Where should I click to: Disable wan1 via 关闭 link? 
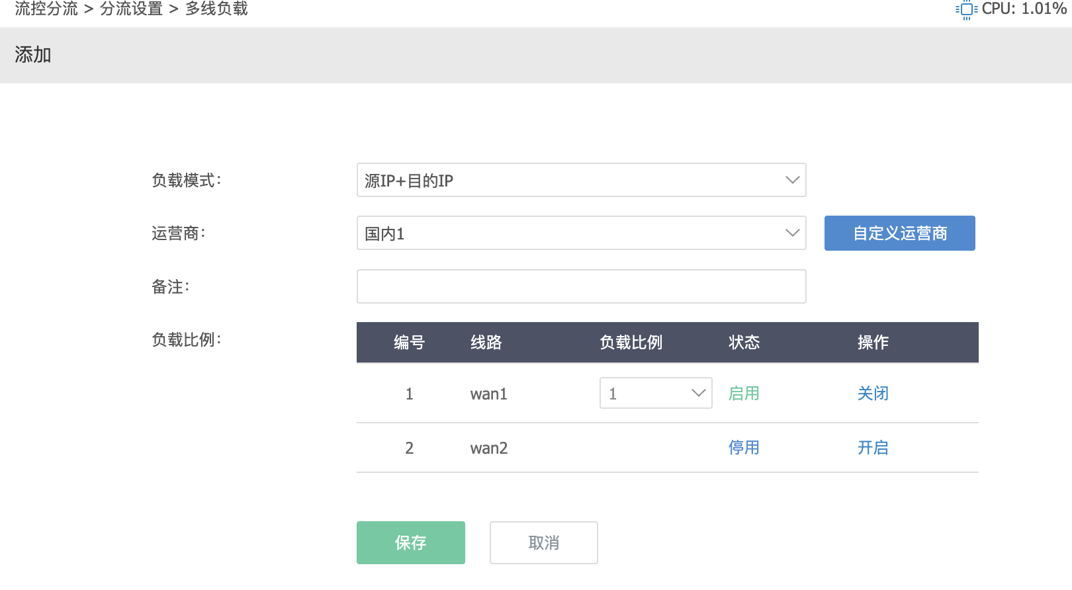pos(872,394)
